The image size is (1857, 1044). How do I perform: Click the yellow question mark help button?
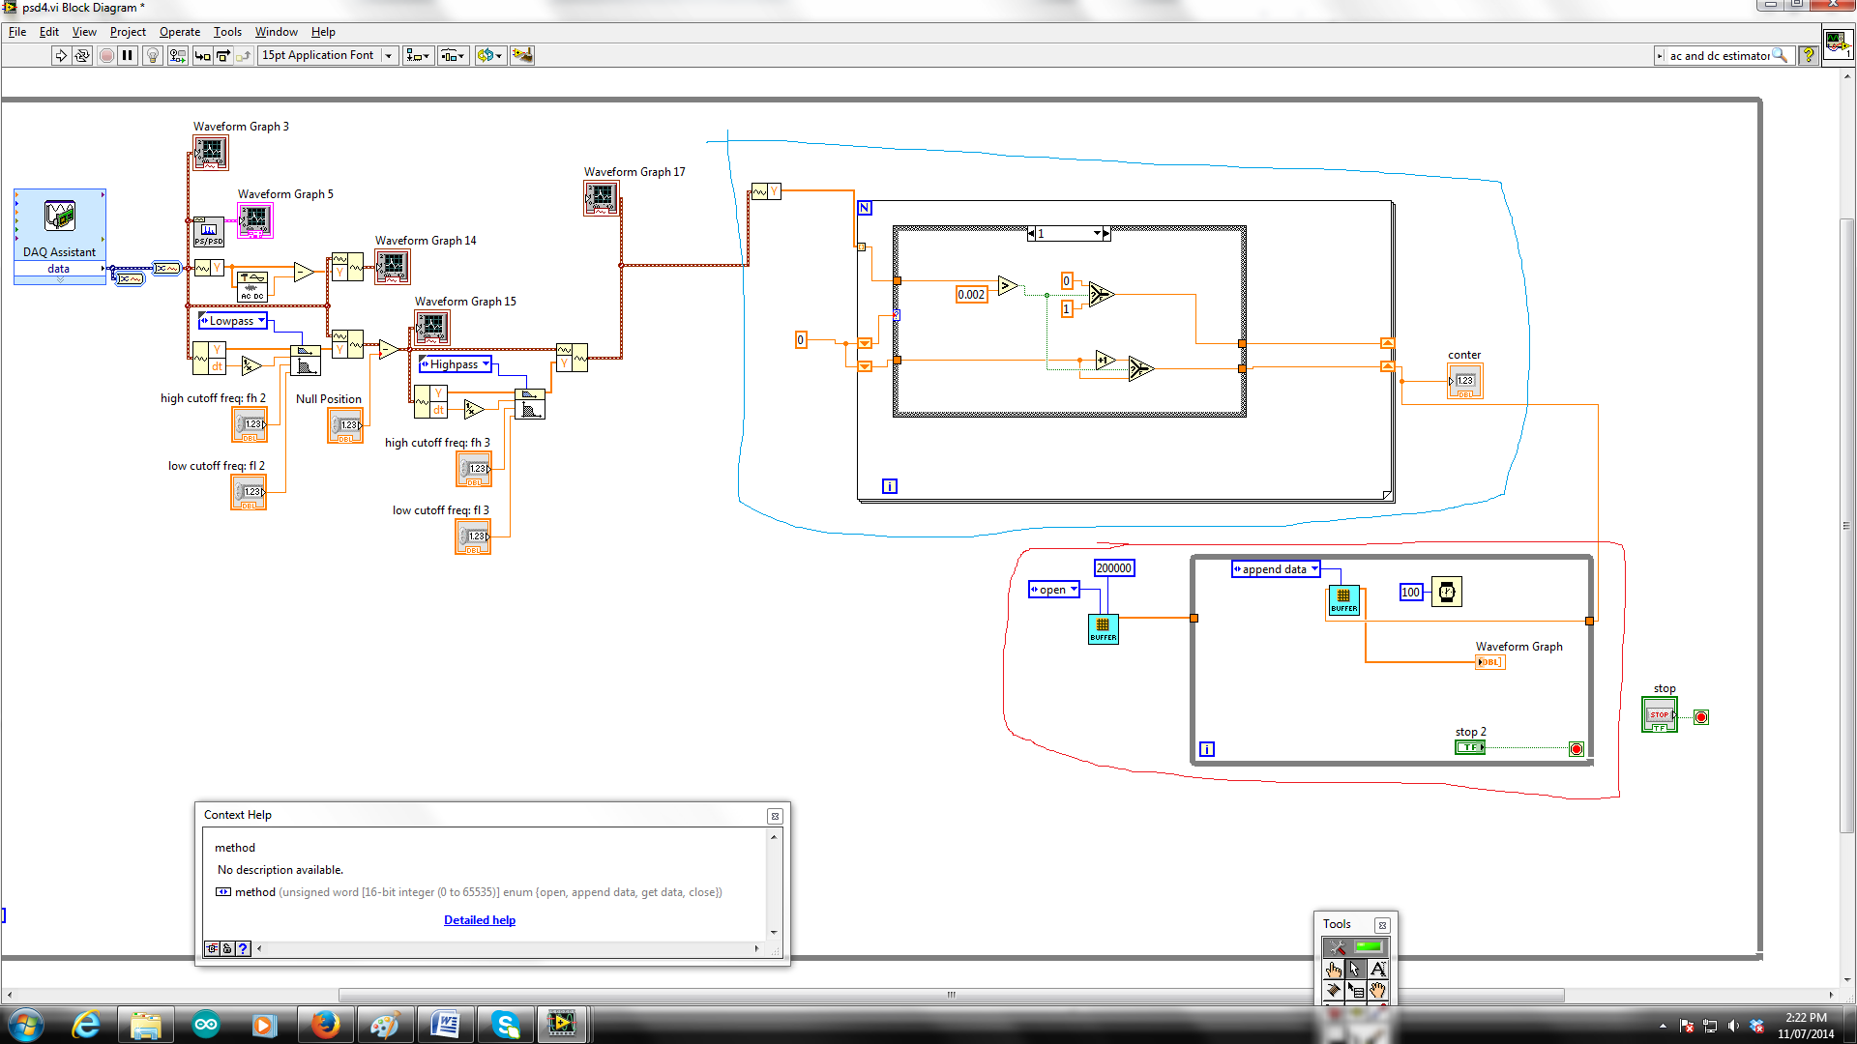(1809, 56)
